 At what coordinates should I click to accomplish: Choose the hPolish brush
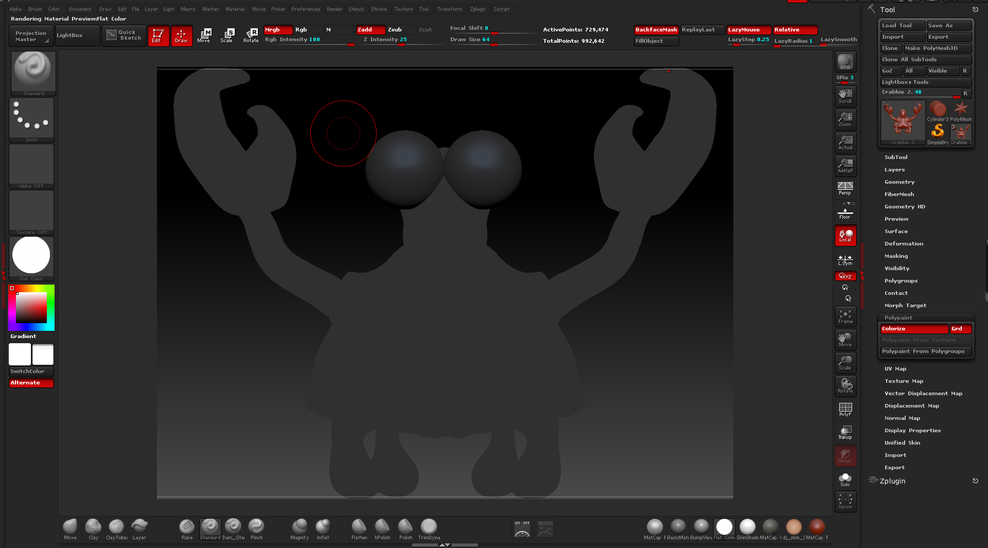[x=382, y=529]
